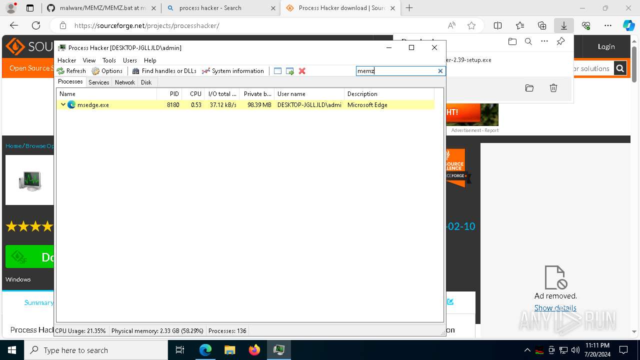The image size is (640, 360).
Task: Click the Physical memory status bar entry
Action: pyautogui.click(x=157, y=330)
